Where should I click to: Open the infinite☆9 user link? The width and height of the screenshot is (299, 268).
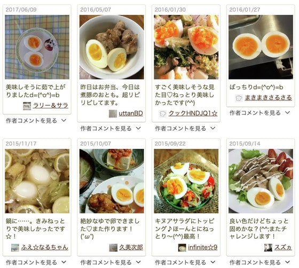203,247
